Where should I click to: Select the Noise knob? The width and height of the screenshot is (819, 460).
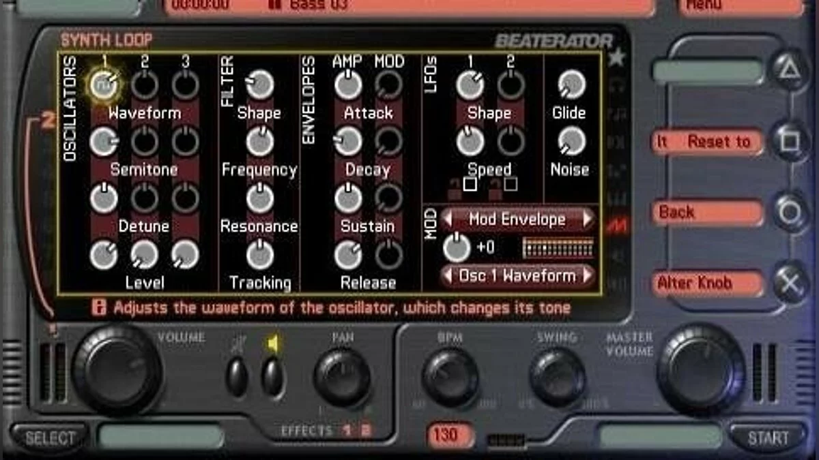point(572,141)
